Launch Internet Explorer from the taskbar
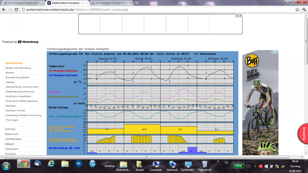The height and width of the screenshot is (173, 308). point(51,164)
